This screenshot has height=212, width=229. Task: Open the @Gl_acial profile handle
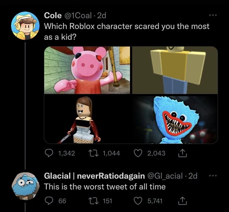(x=166, y=176)
